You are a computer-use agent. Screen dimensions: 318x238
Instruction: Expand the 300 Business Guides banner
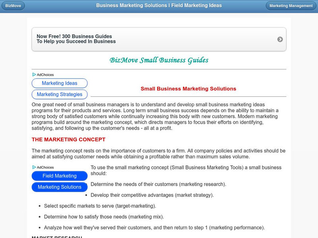[159, 39]
